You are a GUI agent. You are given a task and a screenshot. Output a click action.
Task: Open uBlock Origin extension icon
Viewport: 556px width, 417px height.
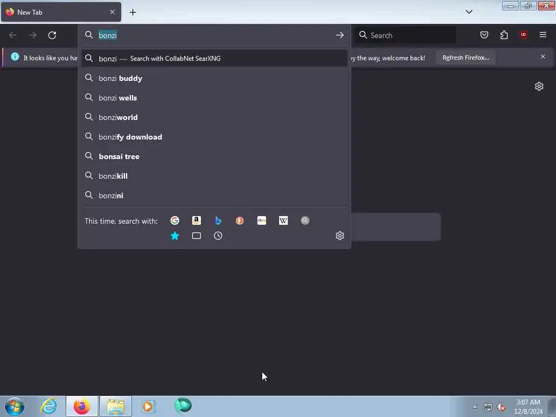coord(523,35)
